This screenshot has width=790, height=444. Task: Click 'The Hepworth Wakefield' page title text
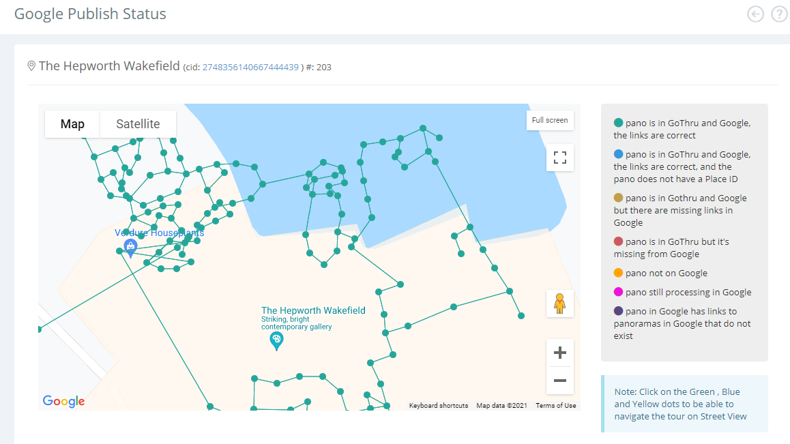click(109, 66)
